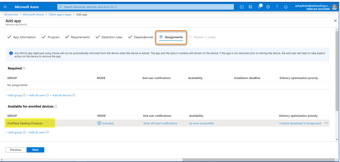Viewport: 340px width, 162px height.
Task: Select the OnePlace Desktop Products group row
Action: coord(167,123)
